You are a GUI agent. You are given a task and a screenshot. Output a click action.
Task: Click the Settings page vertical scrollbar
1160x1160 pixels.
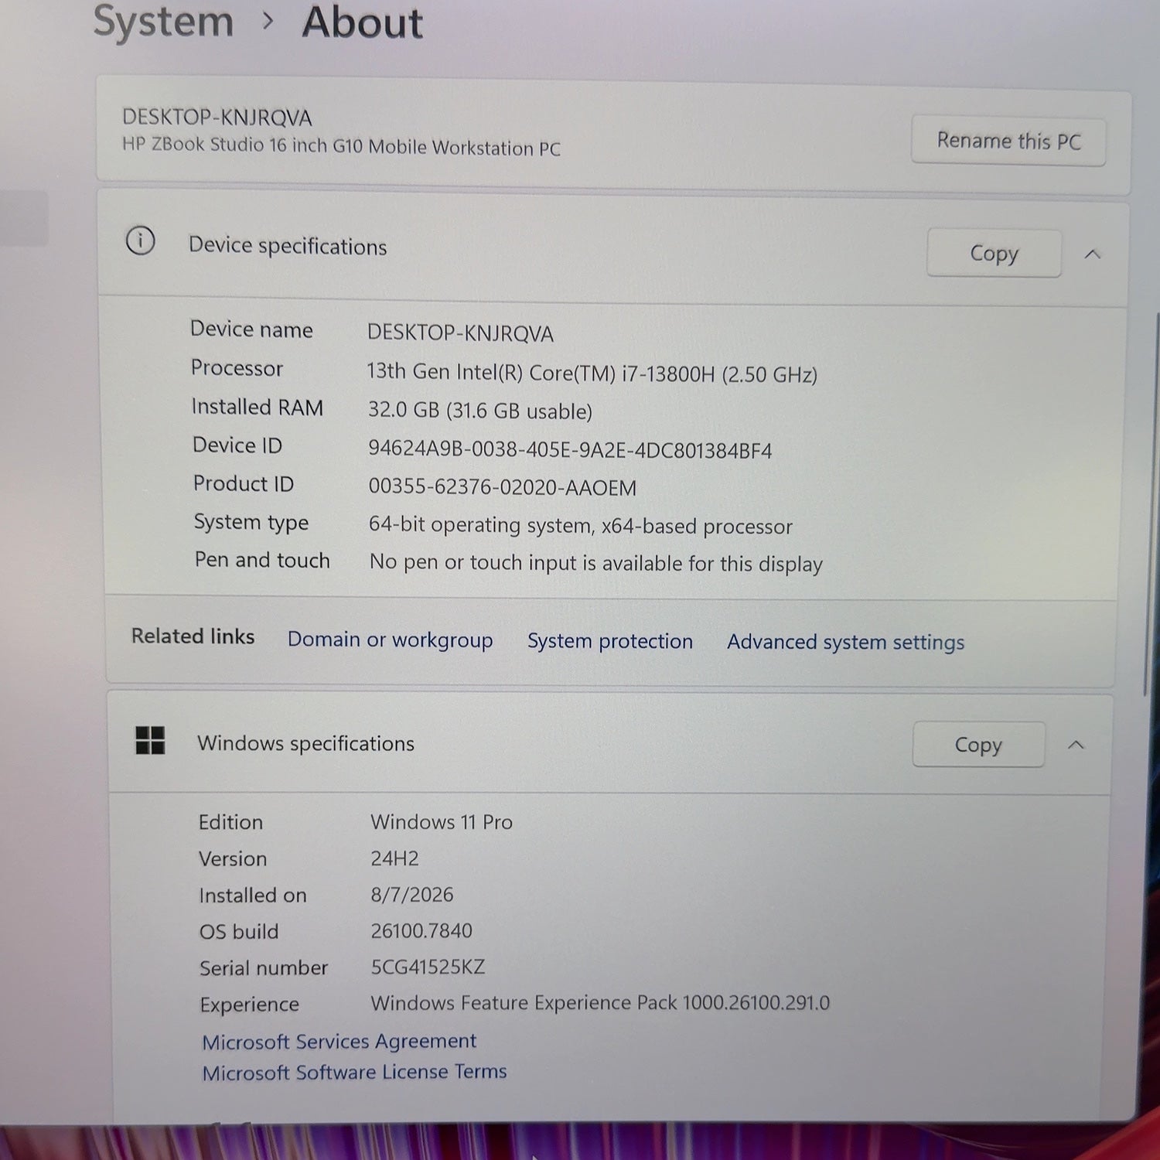(1150, 503)
